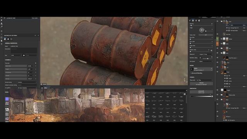Select the blue shelf category icon
Screen dimensions: 247x139
(7, 99)
